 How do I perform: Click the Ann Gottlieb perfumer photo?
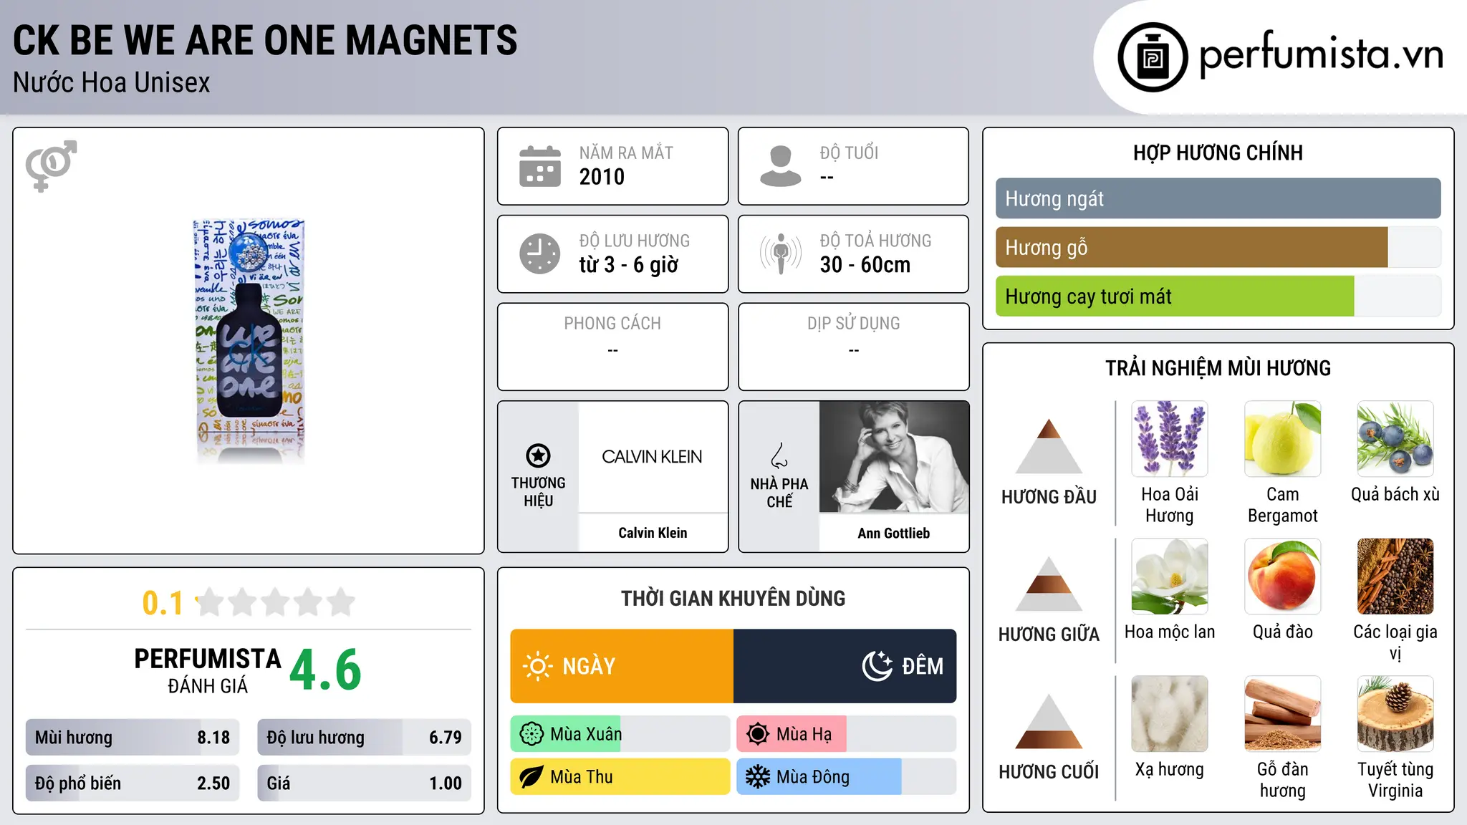point(894,457)
